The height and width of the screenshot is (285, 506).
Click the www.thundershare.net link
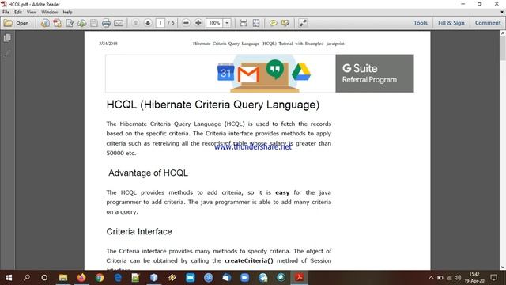point(253,147)
